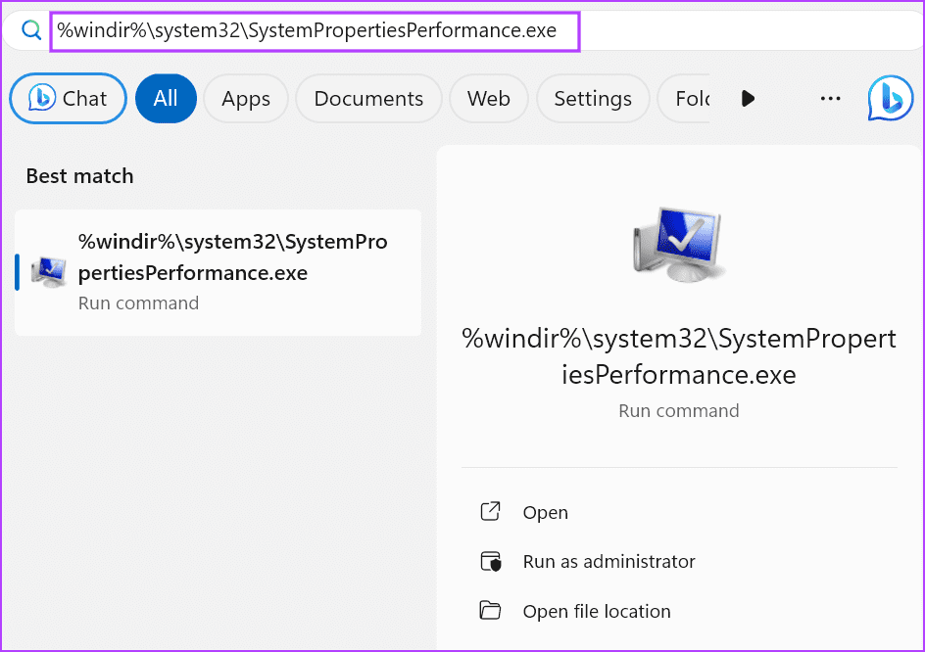925x652 pixels.
Task: Click the Open file location folder icon
Action: [x=490, y=612]
